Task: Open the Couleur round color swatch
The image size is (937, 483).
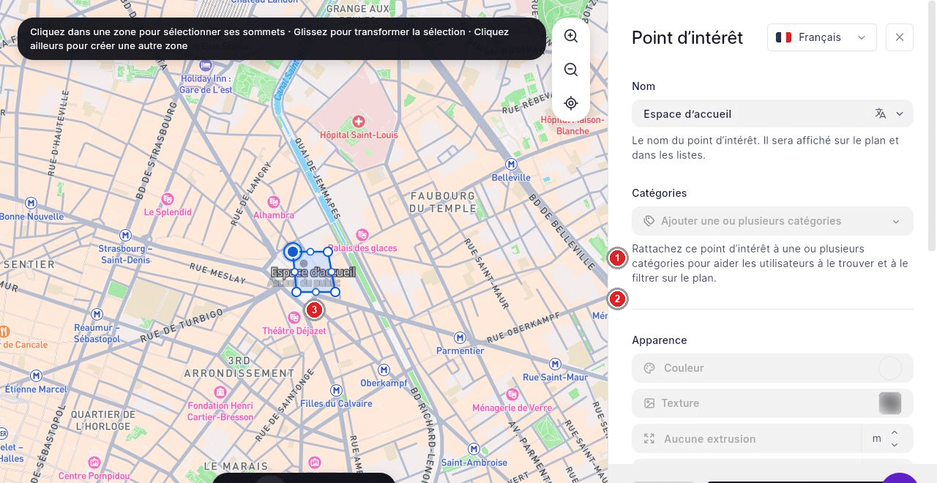Action: 890,368
